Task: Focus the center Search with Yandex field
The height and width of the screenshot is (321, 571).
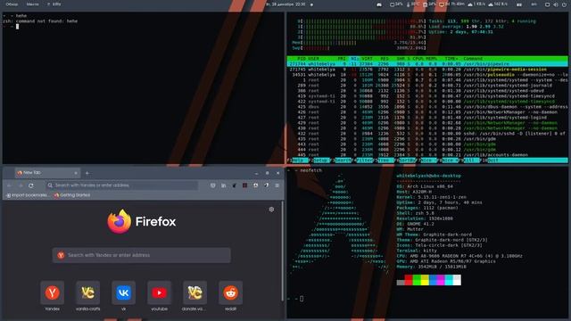Action: pos(141,255)
